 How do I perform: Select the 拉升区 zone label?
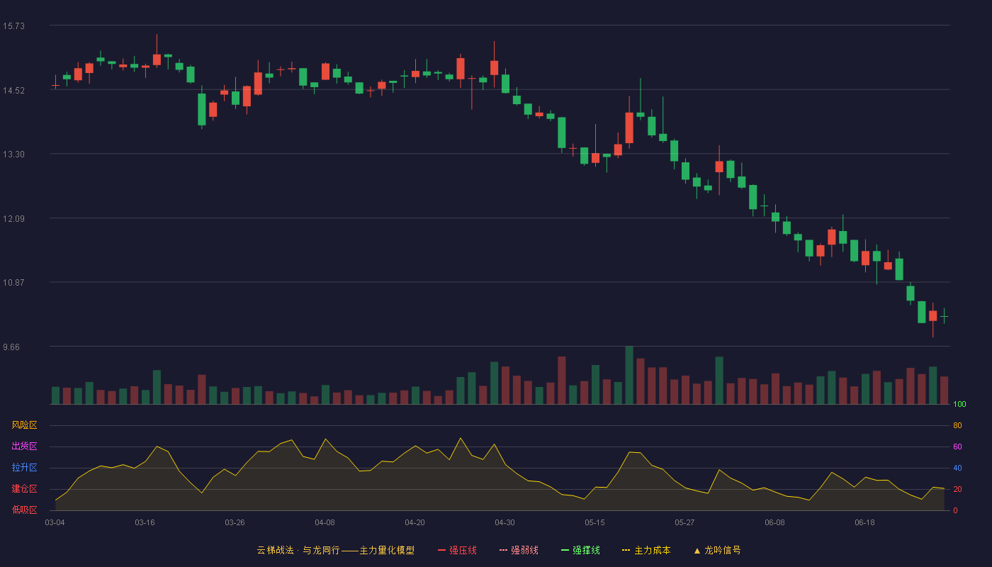coord(24,468)
